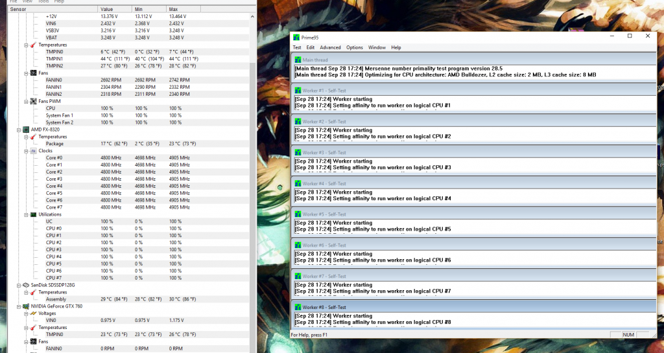Click Worker #8 Self-Test window icon
The height and width of the screenshot is (353, 664).
[x=298, y=308]
